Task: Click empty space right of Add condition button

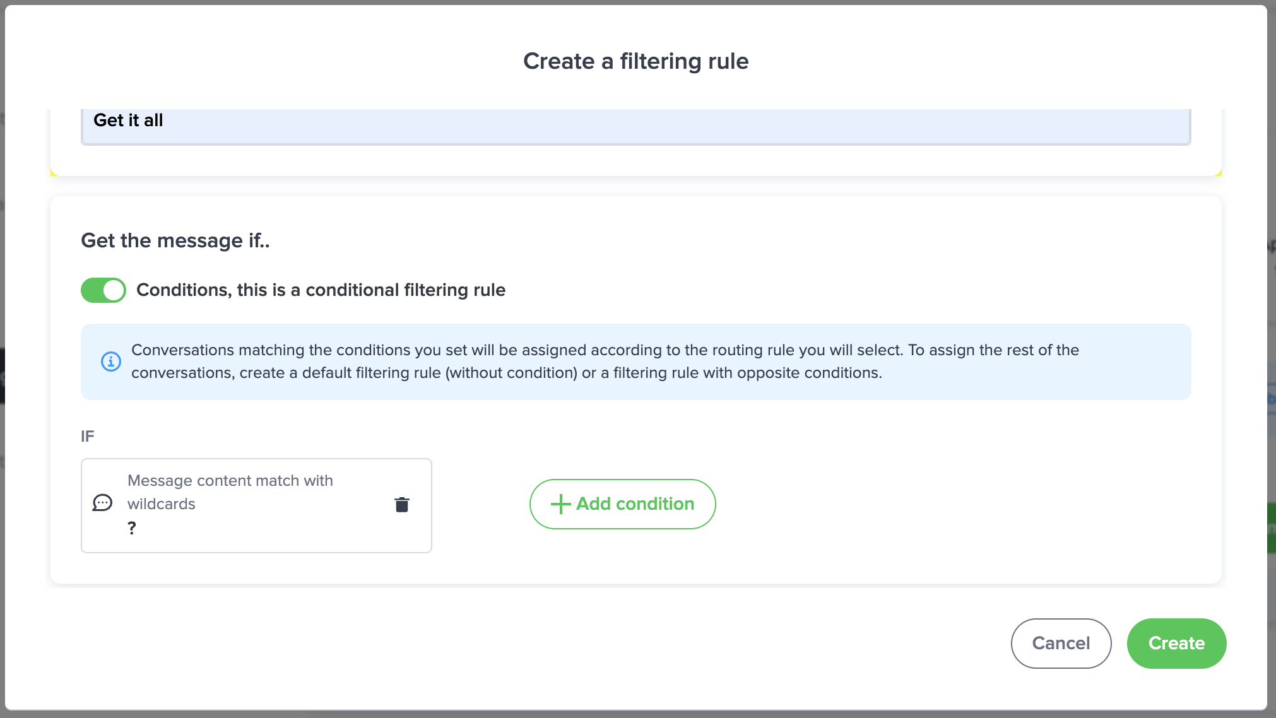Action: point(947,504)
